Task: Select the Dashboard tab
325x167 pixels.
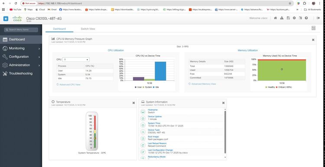Action: coord(59,29)
